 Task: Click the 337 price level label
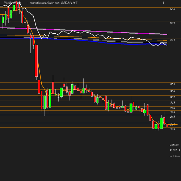click(x=172, y=97)
